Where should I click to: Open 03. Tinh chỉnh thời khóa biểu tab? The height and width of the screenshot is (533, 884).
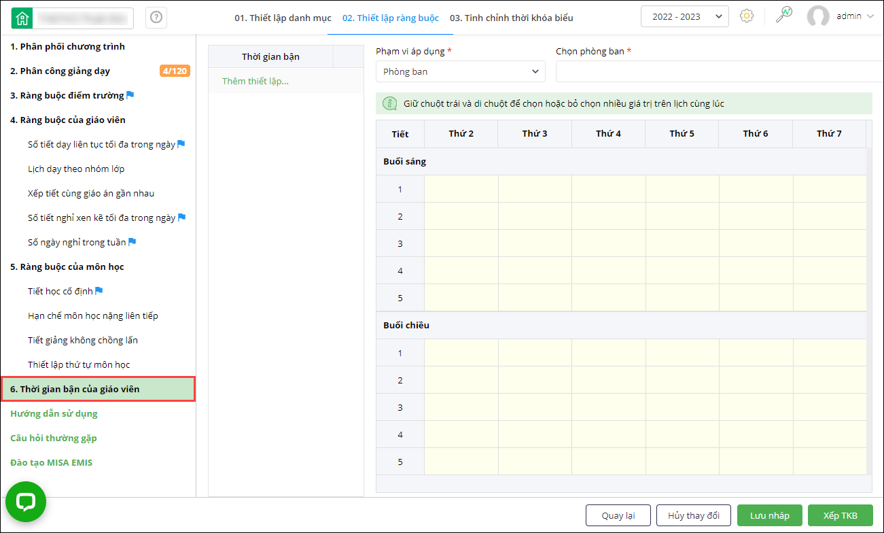tap(511, 18)
